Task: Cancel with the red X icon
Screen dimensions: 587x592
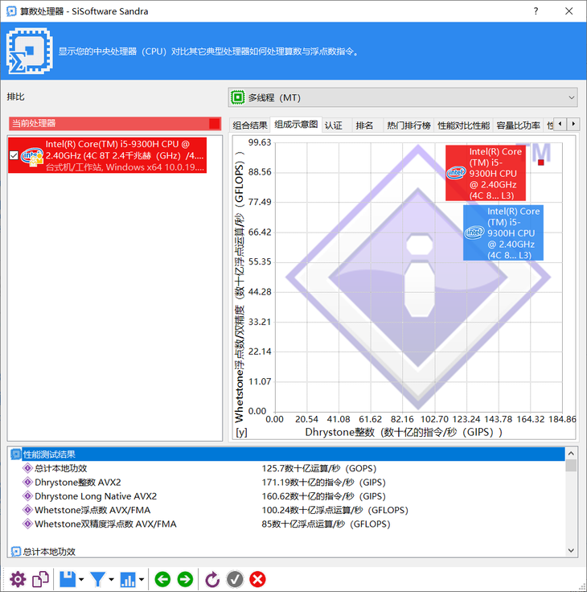Action: pos(257,579)
